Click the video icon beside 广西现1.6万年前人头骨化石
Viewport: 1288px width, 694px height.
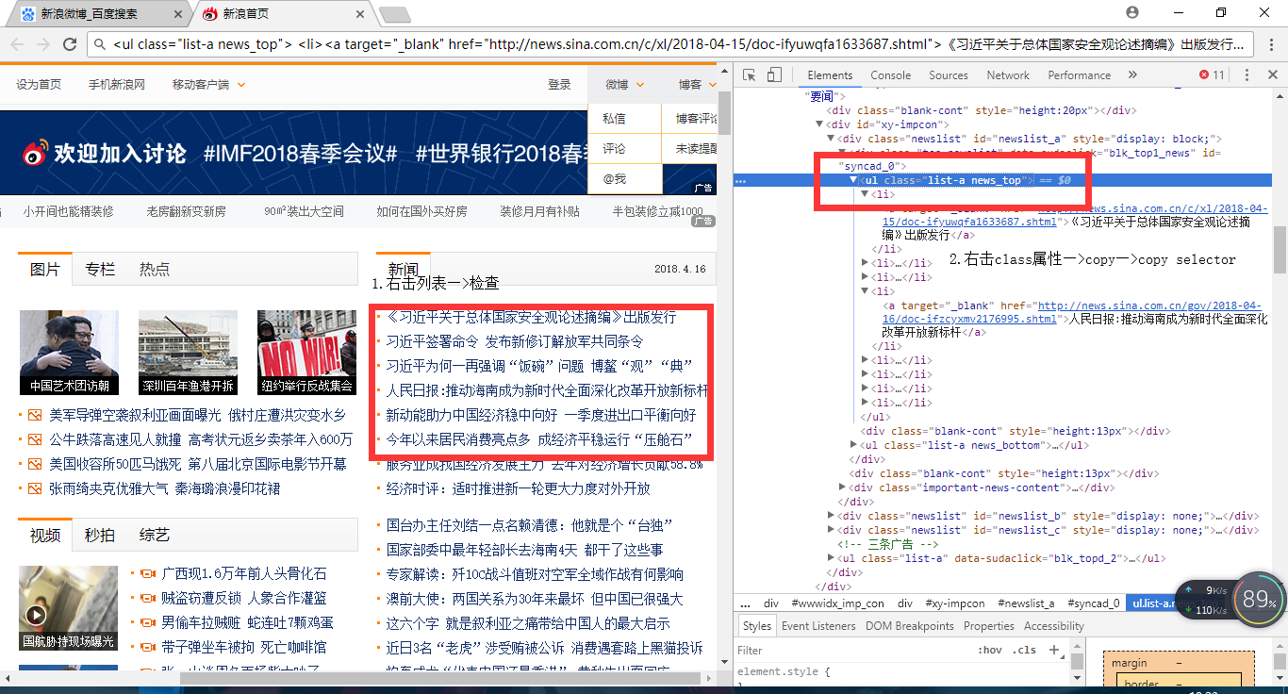point(146,573)
